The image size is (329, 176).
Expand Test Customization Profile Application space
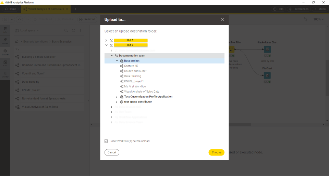117,97
